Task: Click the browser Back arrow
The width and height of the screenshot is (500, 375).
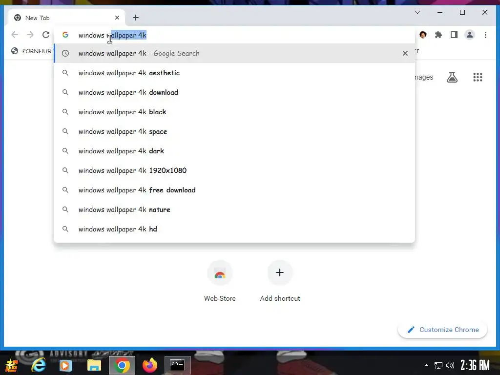Action: (15, 35)
